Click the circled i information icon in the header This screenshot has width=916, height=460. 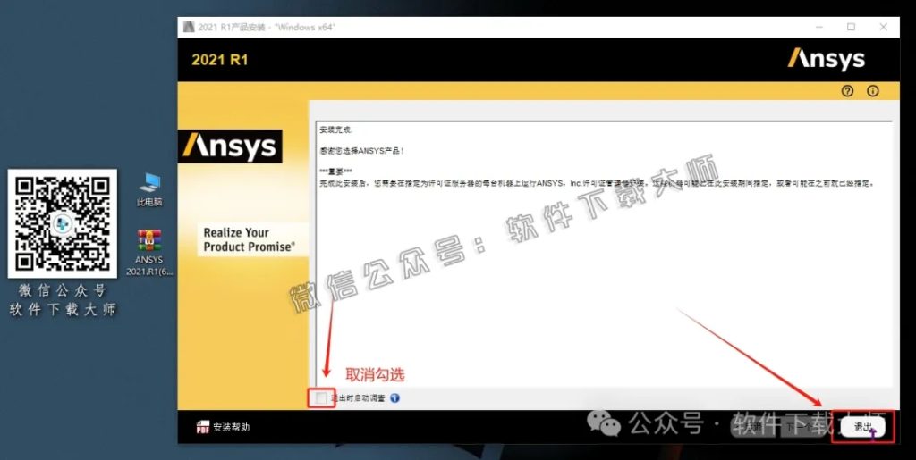(x=873, y=91)
